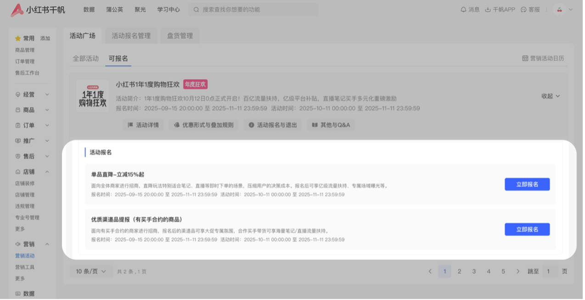Open the 营销活动日历 marketing calendar
This screenshot has width=585, height=300.
[x=544, y=58]
